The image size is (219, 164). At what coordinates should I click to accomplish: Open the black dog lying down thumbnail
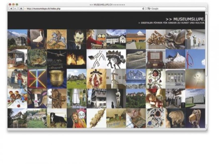[x=57, y=118]
